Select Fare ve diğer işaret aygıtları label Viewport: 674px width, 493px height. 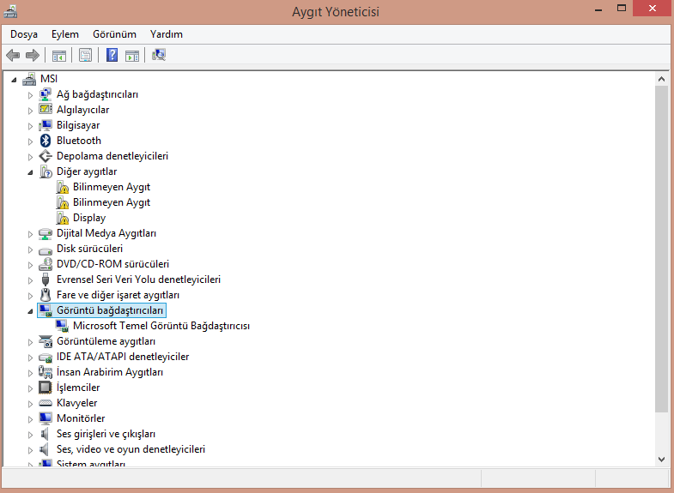[x=118, y=295]
